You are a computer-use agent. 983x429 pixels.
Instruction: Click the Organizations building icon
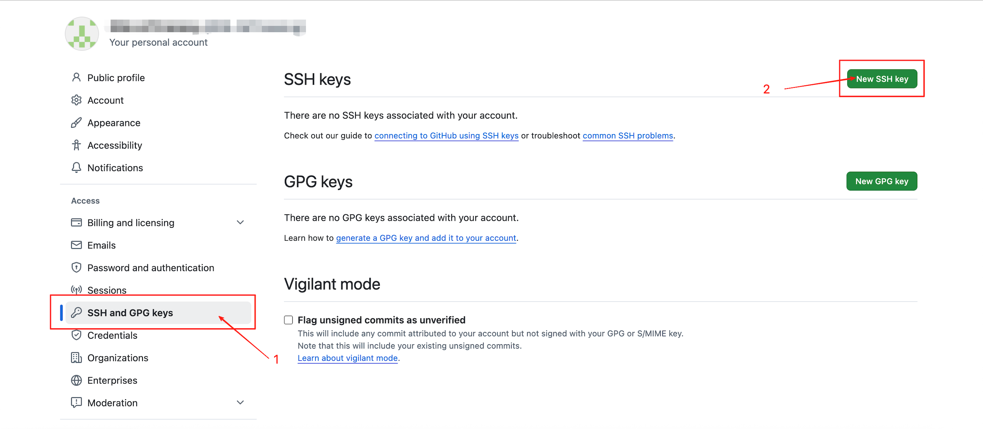pos(76,357)
